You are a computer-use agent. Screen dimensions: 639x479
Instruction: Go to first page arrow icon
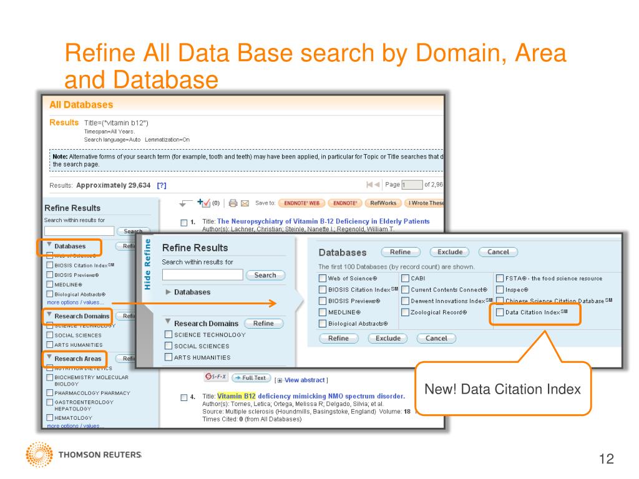click(369, 185)
